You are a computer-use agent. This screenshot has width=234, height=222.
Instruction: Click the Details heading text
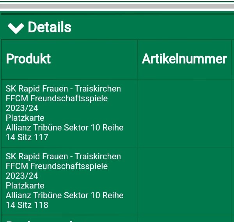[50, 27]
